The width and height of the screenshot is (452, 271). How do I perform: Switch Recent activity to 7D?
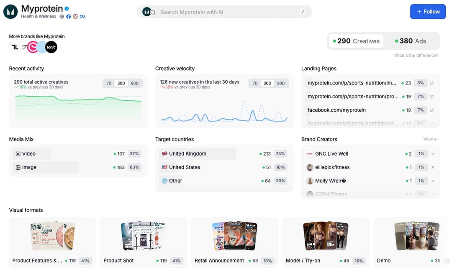pos(109,83)
